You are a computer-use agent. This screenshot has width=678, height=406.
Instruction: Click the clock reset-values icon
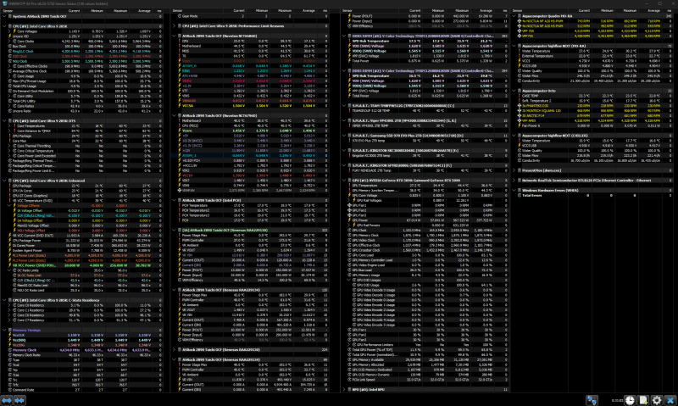point(630,400)
